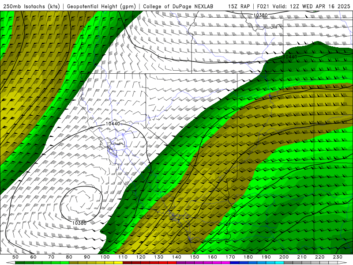Click the 110 label on the color scale
Image resolution: width=353 pixels, height=265 pixels.
123,257
